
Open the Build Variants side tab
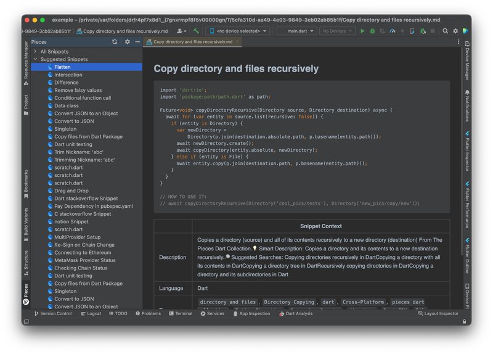[x=26, y=224]
